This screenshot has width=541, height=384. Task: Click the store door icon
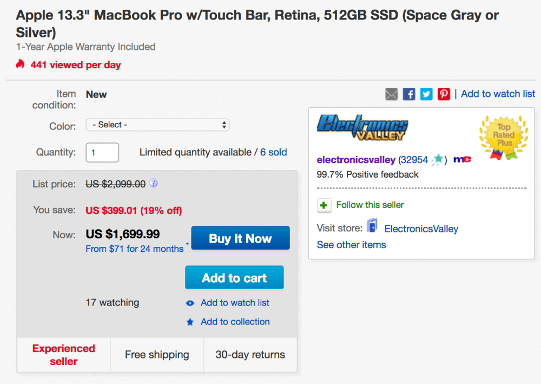tap(372, 226)
